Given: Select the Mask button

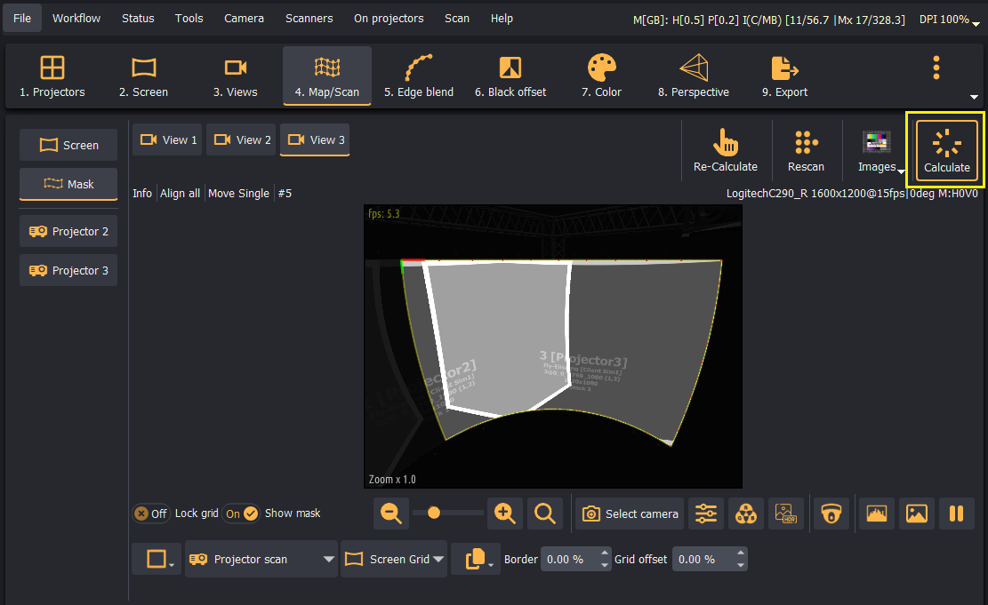Looking at the screenshot, I should (68, 184).
